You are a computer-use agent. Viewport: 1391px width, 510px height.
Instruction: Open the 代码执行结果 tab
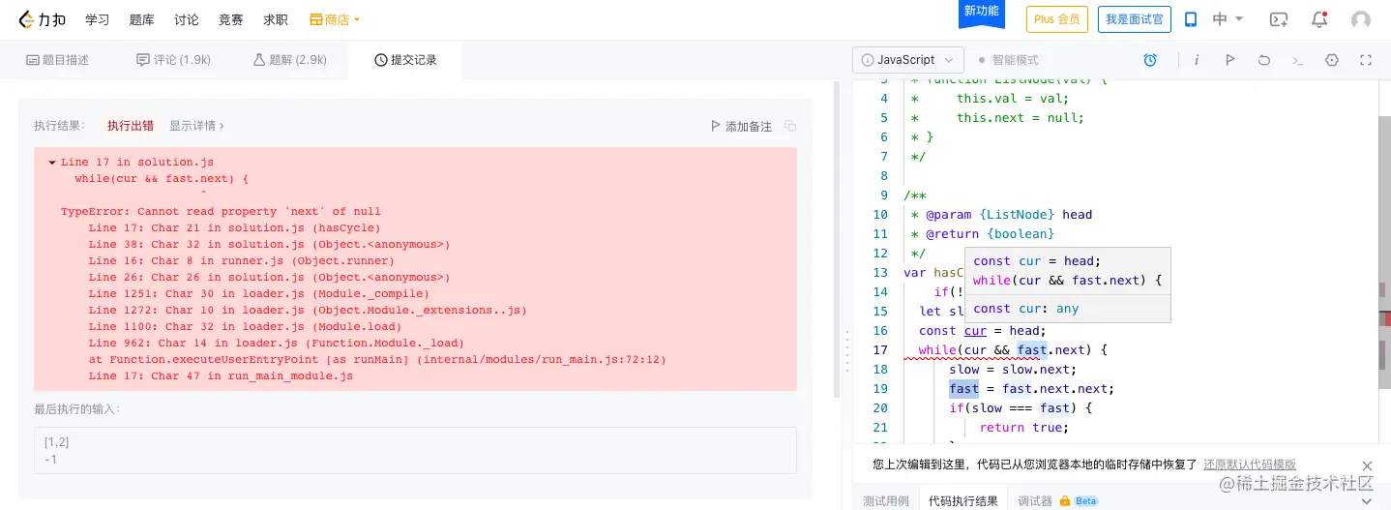962,501
